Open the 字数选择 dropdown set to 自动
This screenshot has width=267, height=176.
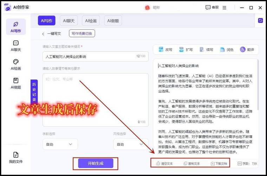click(x=60, y=144)
